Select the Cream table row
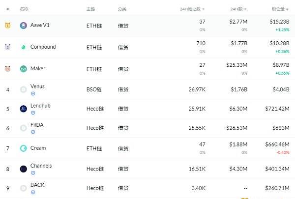 (147, 148)
